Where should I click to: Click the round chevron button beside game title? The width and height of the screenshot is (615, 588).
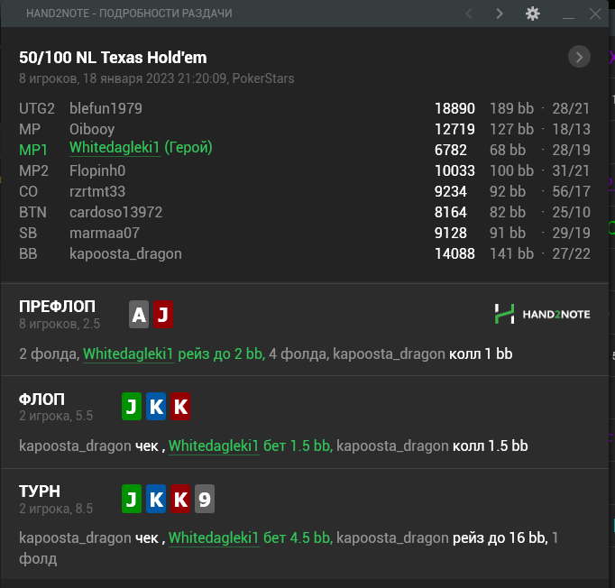coord(579,57)
